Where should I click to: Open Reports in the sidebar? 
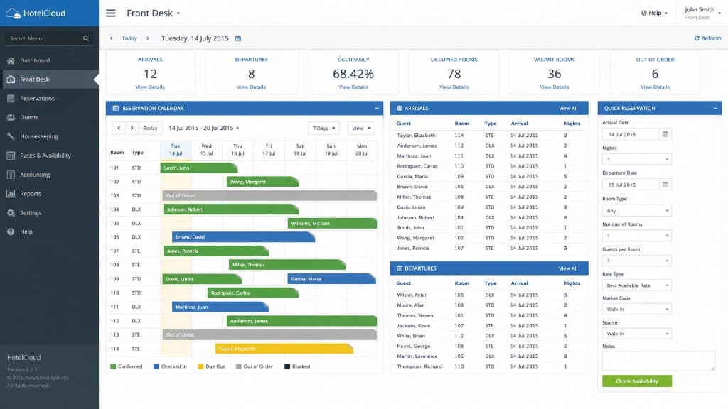click(49, 194)
